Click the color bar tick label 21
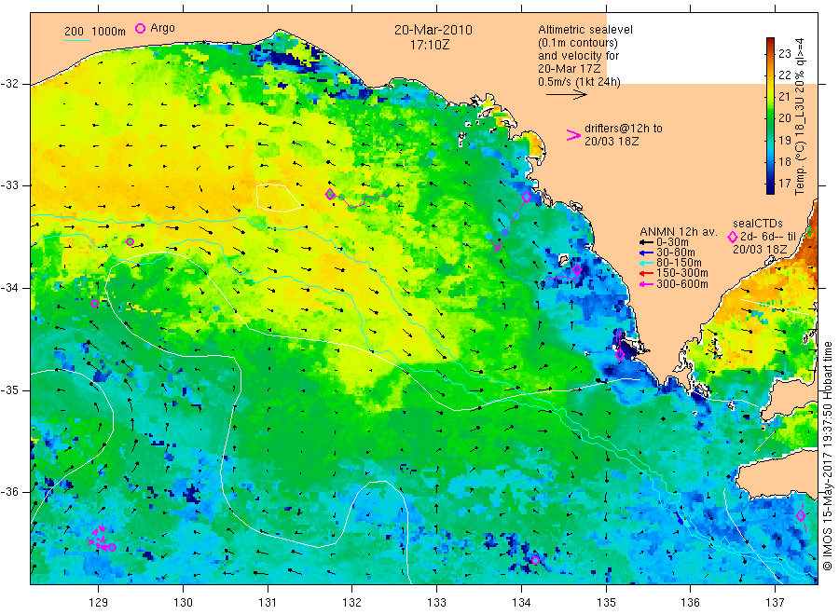This screenshot has width=839, height=615. click(784, 97)
